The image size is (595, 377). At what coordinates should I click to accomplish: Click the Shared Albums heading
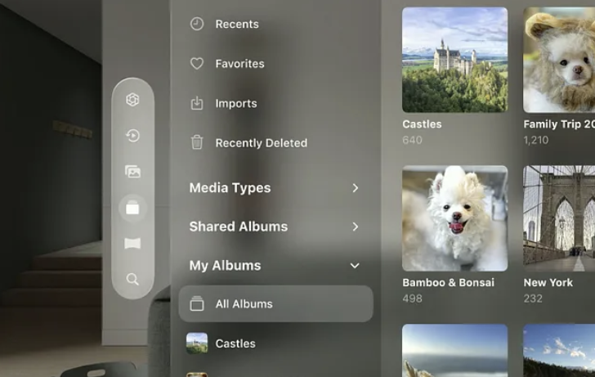(239, 227)
